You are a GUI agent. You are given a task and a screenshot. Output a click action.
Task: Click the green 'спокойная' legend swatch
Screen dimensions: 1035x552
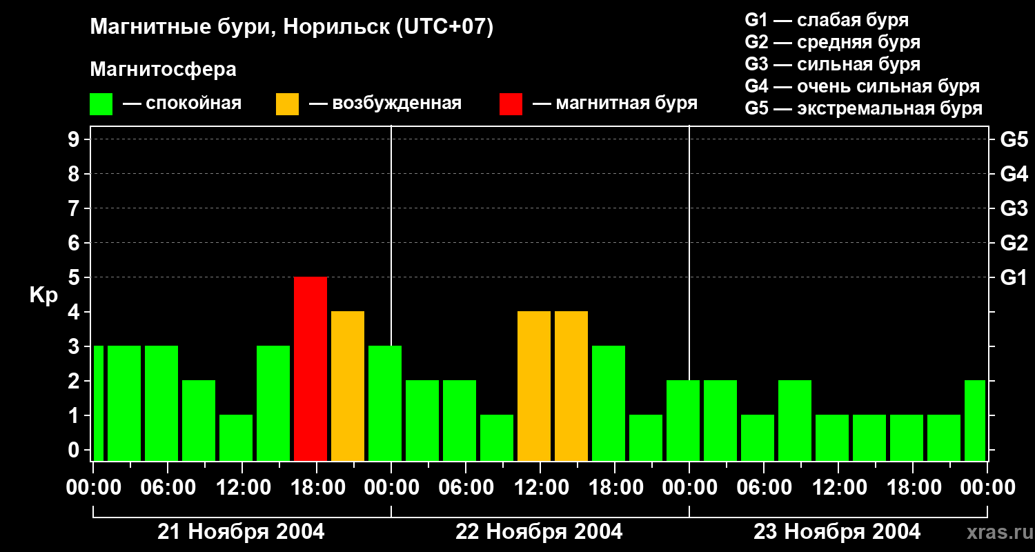coord(101,104)
